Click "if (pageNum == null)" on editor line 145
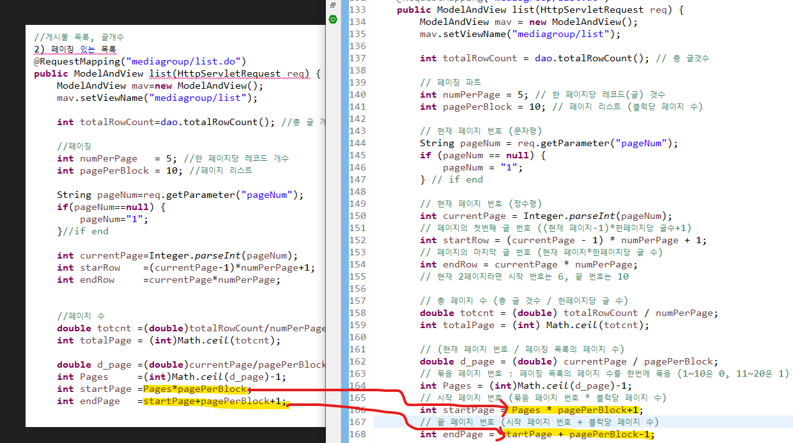The height and width of the screenshot is (443, 793). 477,155
